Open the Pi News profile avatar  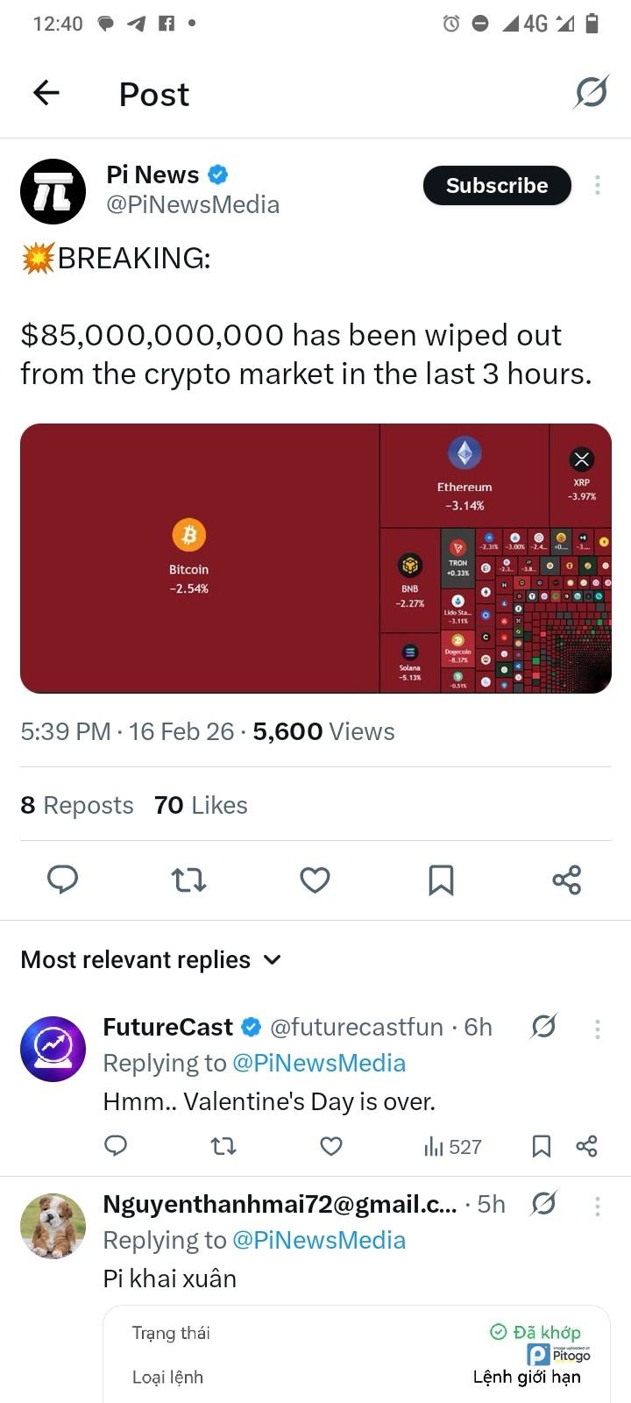[53, 191]
